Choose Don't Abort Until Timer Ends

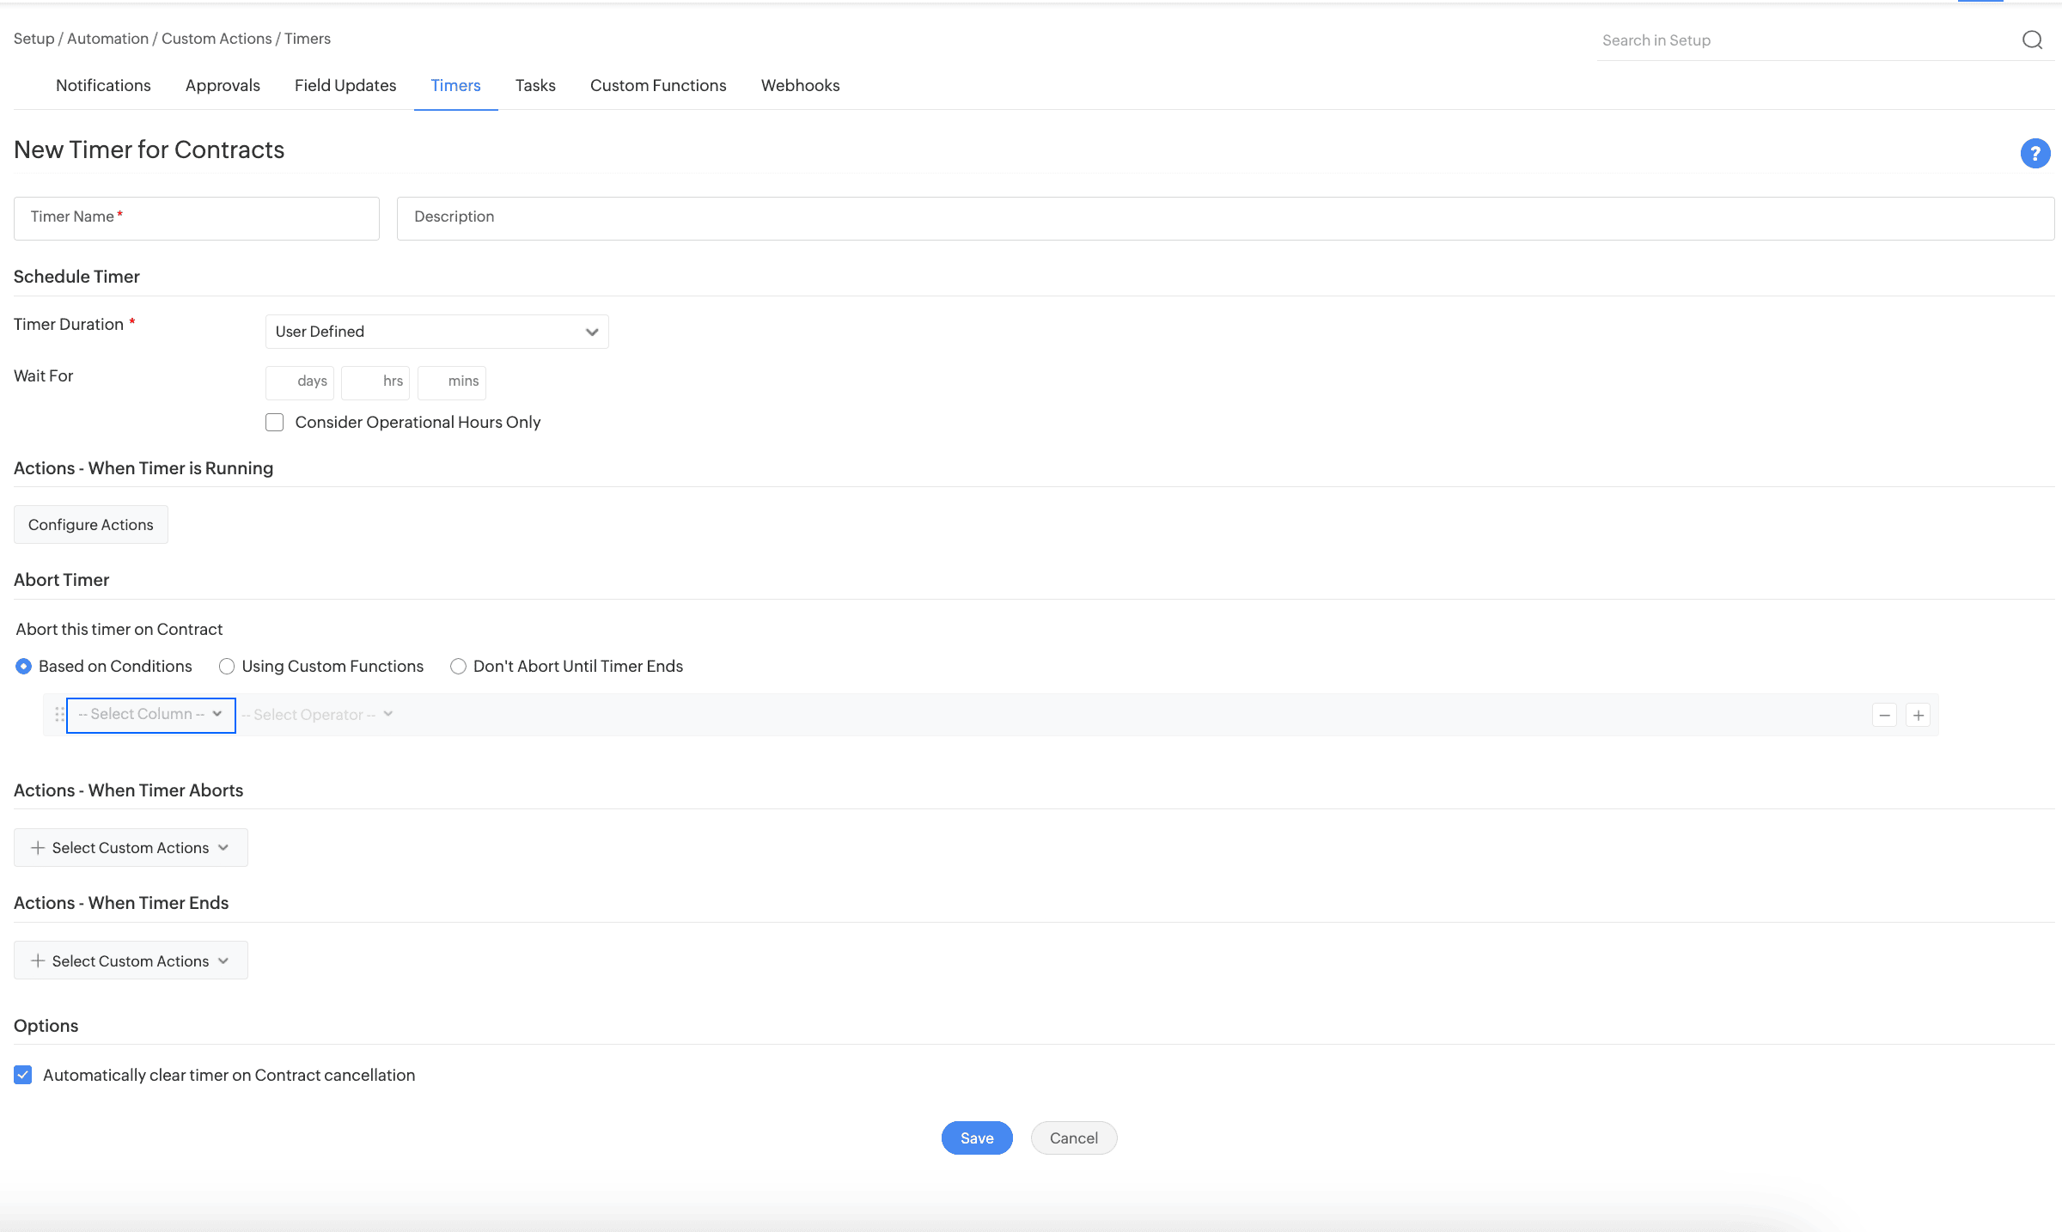459,667
